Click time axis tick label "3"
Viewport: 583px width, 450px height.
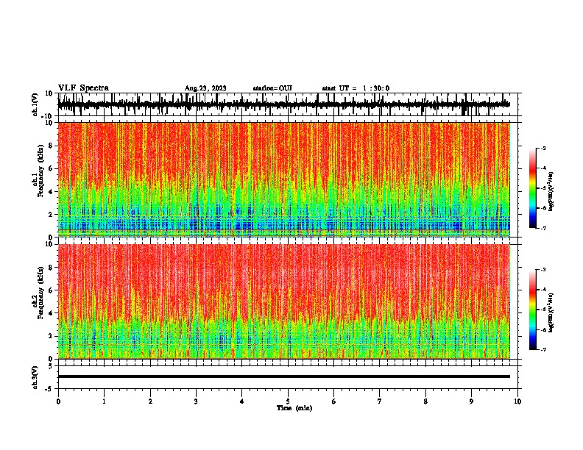coord(196,401)
